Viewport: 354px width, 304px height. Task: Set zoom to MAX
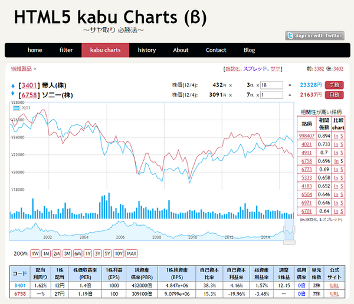(132, 254)
